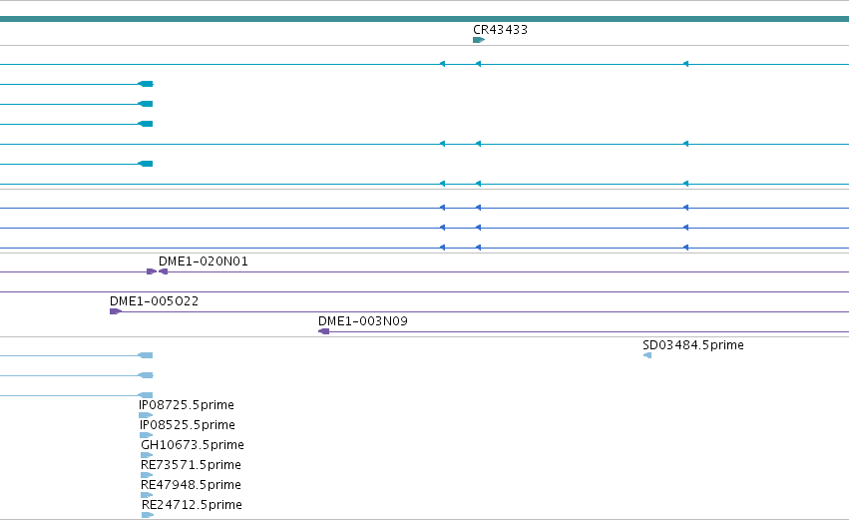Click the left-pointing purple arrowhead beneath DME1-020N01

pyautogui.click(x=163, y=271)
